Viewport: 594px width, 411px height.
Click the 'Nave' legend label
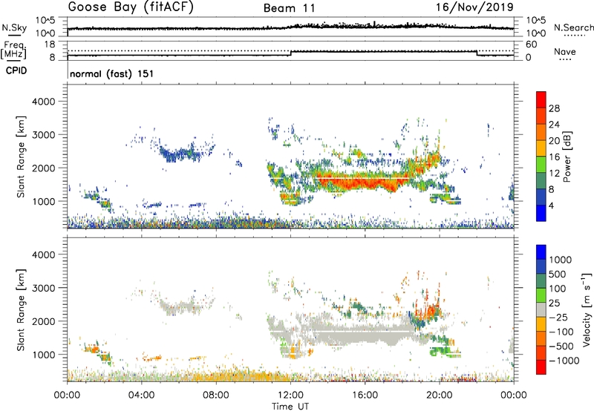(565, 51)
